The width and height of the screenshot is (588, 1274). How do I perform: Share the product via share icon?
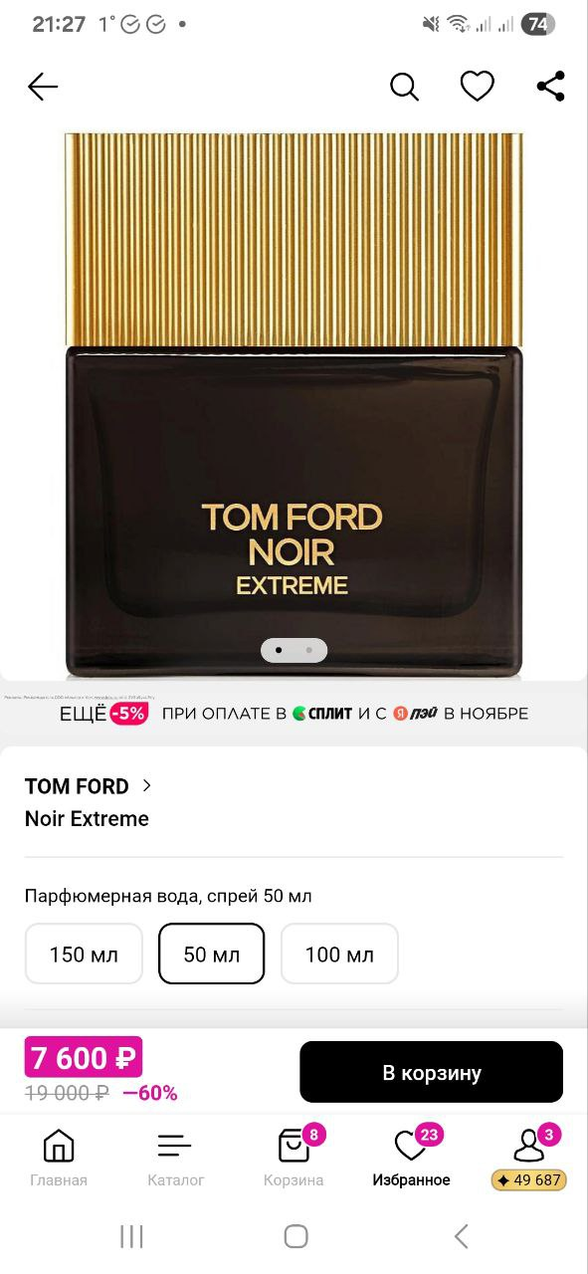point(550,87)
